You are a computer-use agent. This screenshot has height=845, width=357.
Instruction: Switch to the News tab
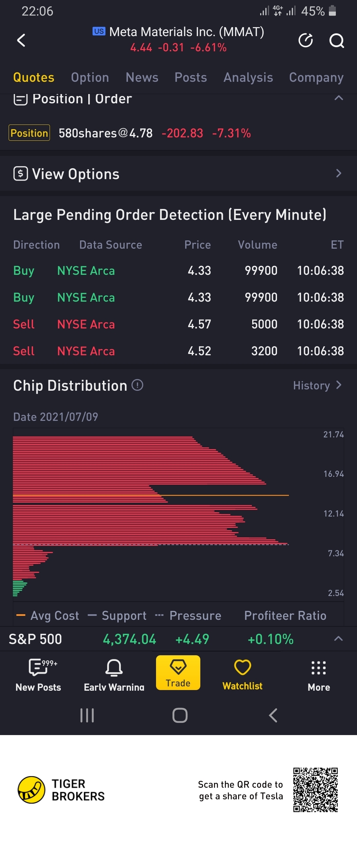(142, 77)
